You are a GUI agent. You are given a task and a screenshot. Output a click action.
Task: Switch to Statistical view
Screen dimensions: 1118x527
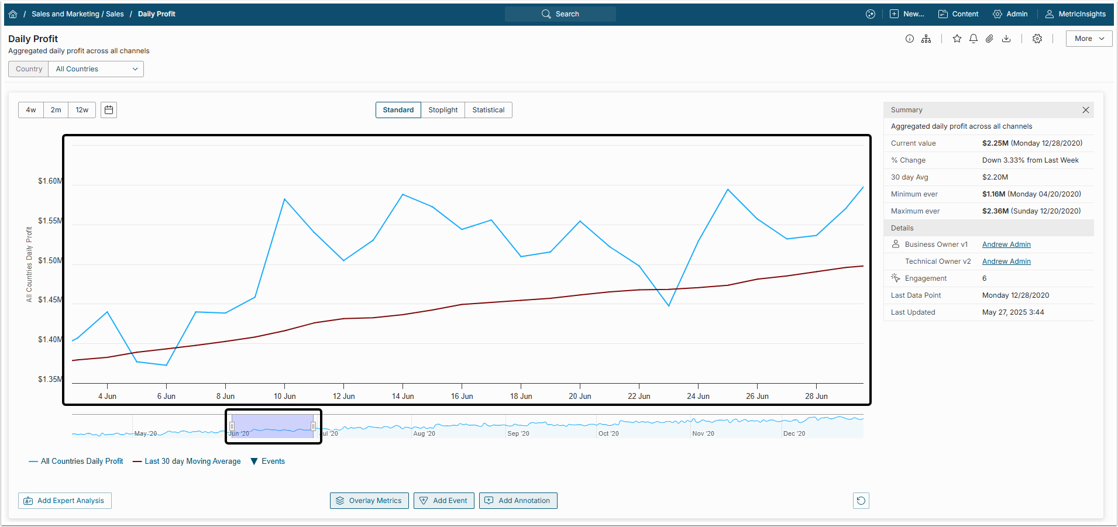488,110
